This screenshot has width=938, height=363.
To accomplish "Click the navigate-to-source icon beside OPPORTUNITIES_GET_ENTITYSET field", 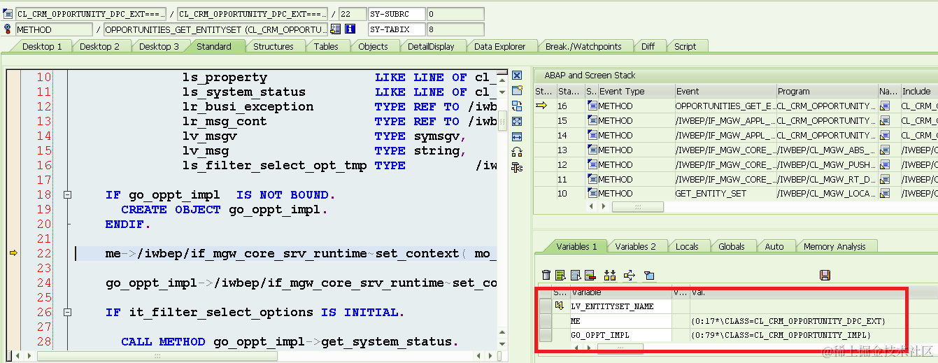I will click(336, 29).
